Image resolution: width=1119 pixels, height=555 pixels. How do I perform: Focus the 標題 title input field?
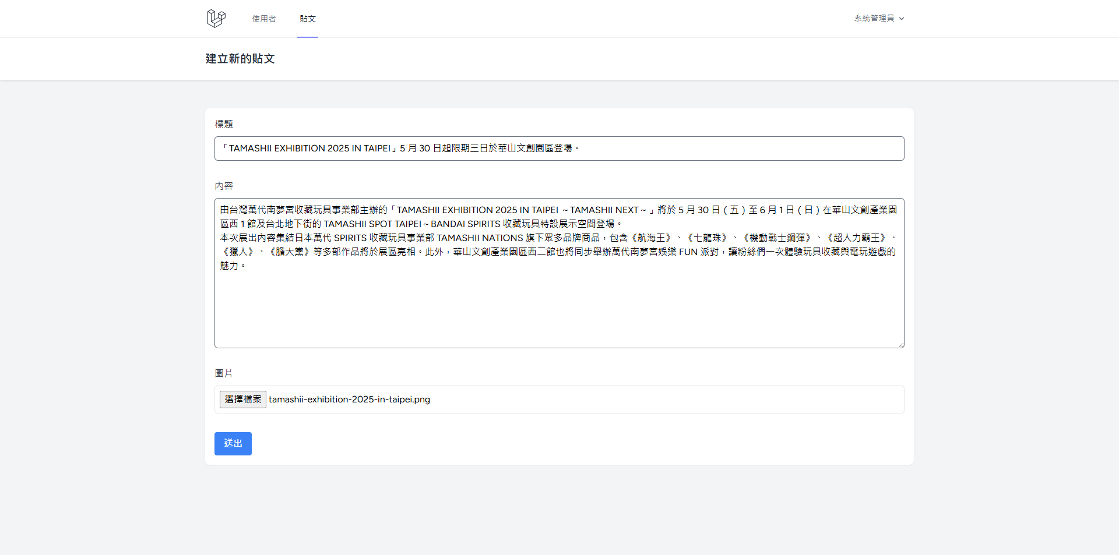[559, 149]
